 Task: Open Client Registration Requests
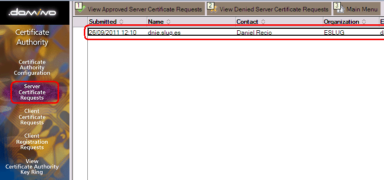point(32,141)
